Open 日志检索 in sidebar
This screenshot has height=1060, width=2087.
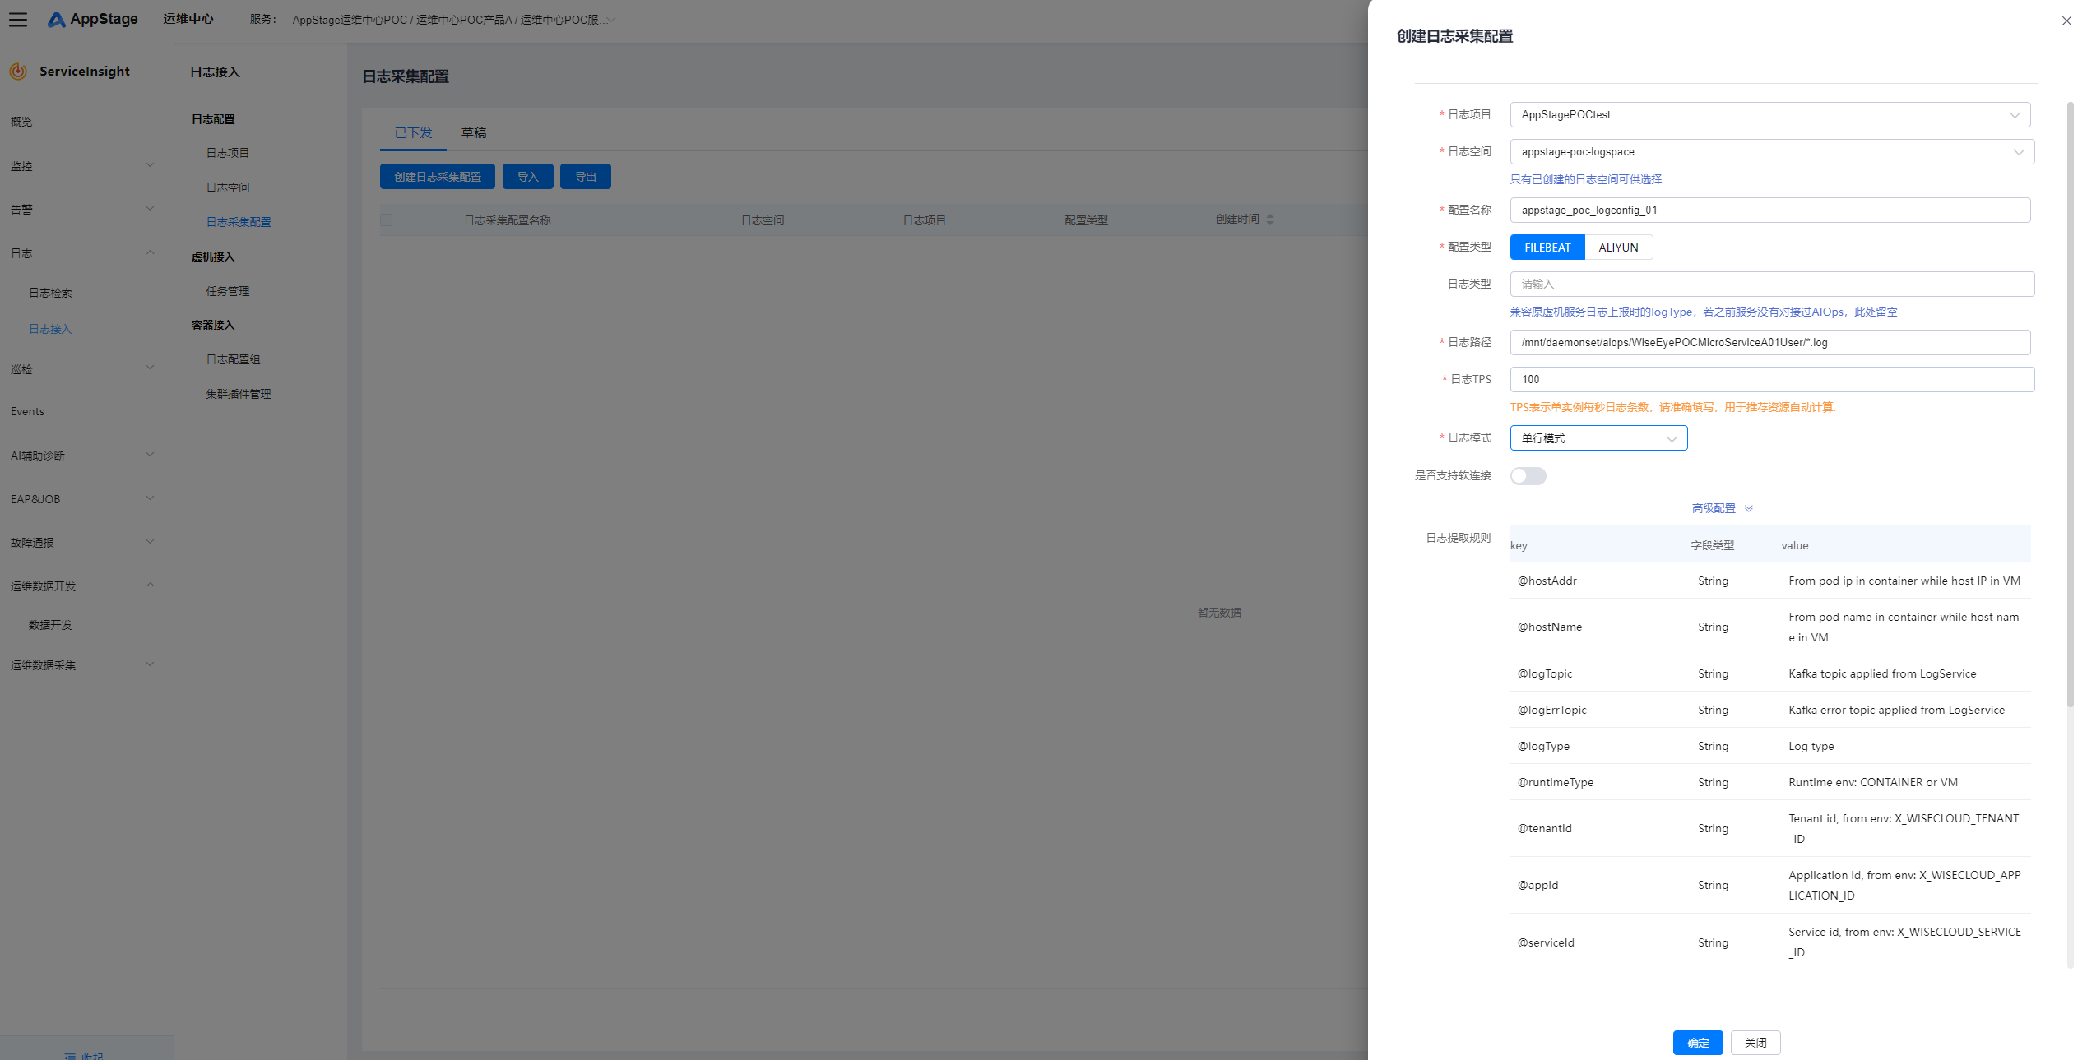(51, 293)
